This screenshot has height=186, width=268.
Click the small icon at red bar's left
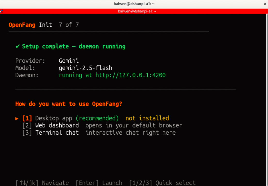pyautogui.click(x=1, y=11)
